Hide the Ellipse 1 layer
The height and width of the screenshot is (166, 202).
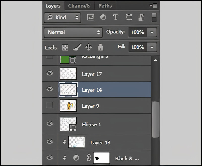pyautogui.click(x=50, y=123)
